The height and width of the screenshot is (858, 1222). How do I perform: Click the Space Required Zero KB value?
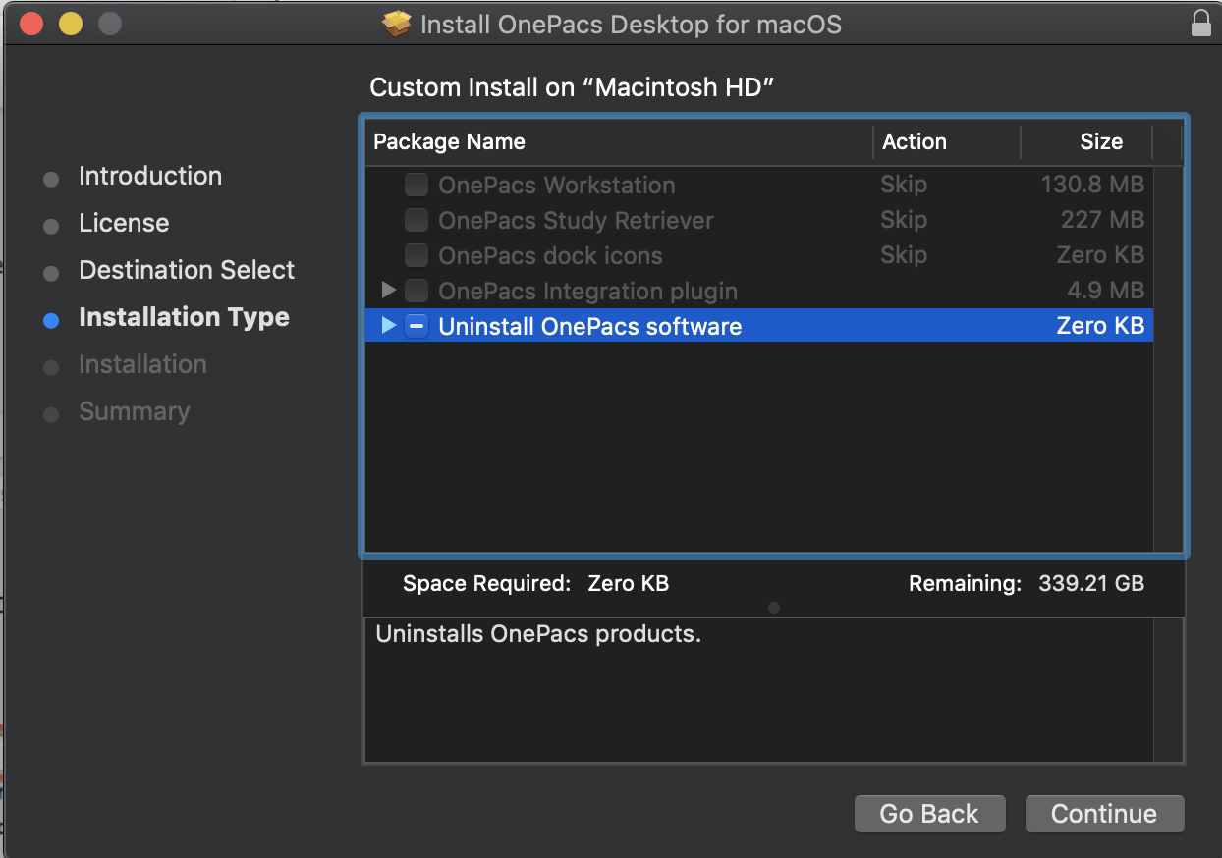click(628, 583)
